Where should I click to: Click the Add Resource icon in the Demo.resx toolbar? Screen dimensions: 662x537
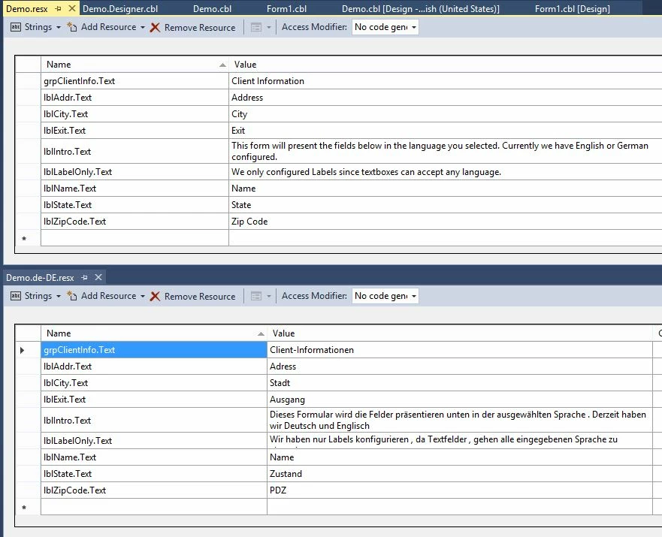pyautogui.click(x=72, y=28)
